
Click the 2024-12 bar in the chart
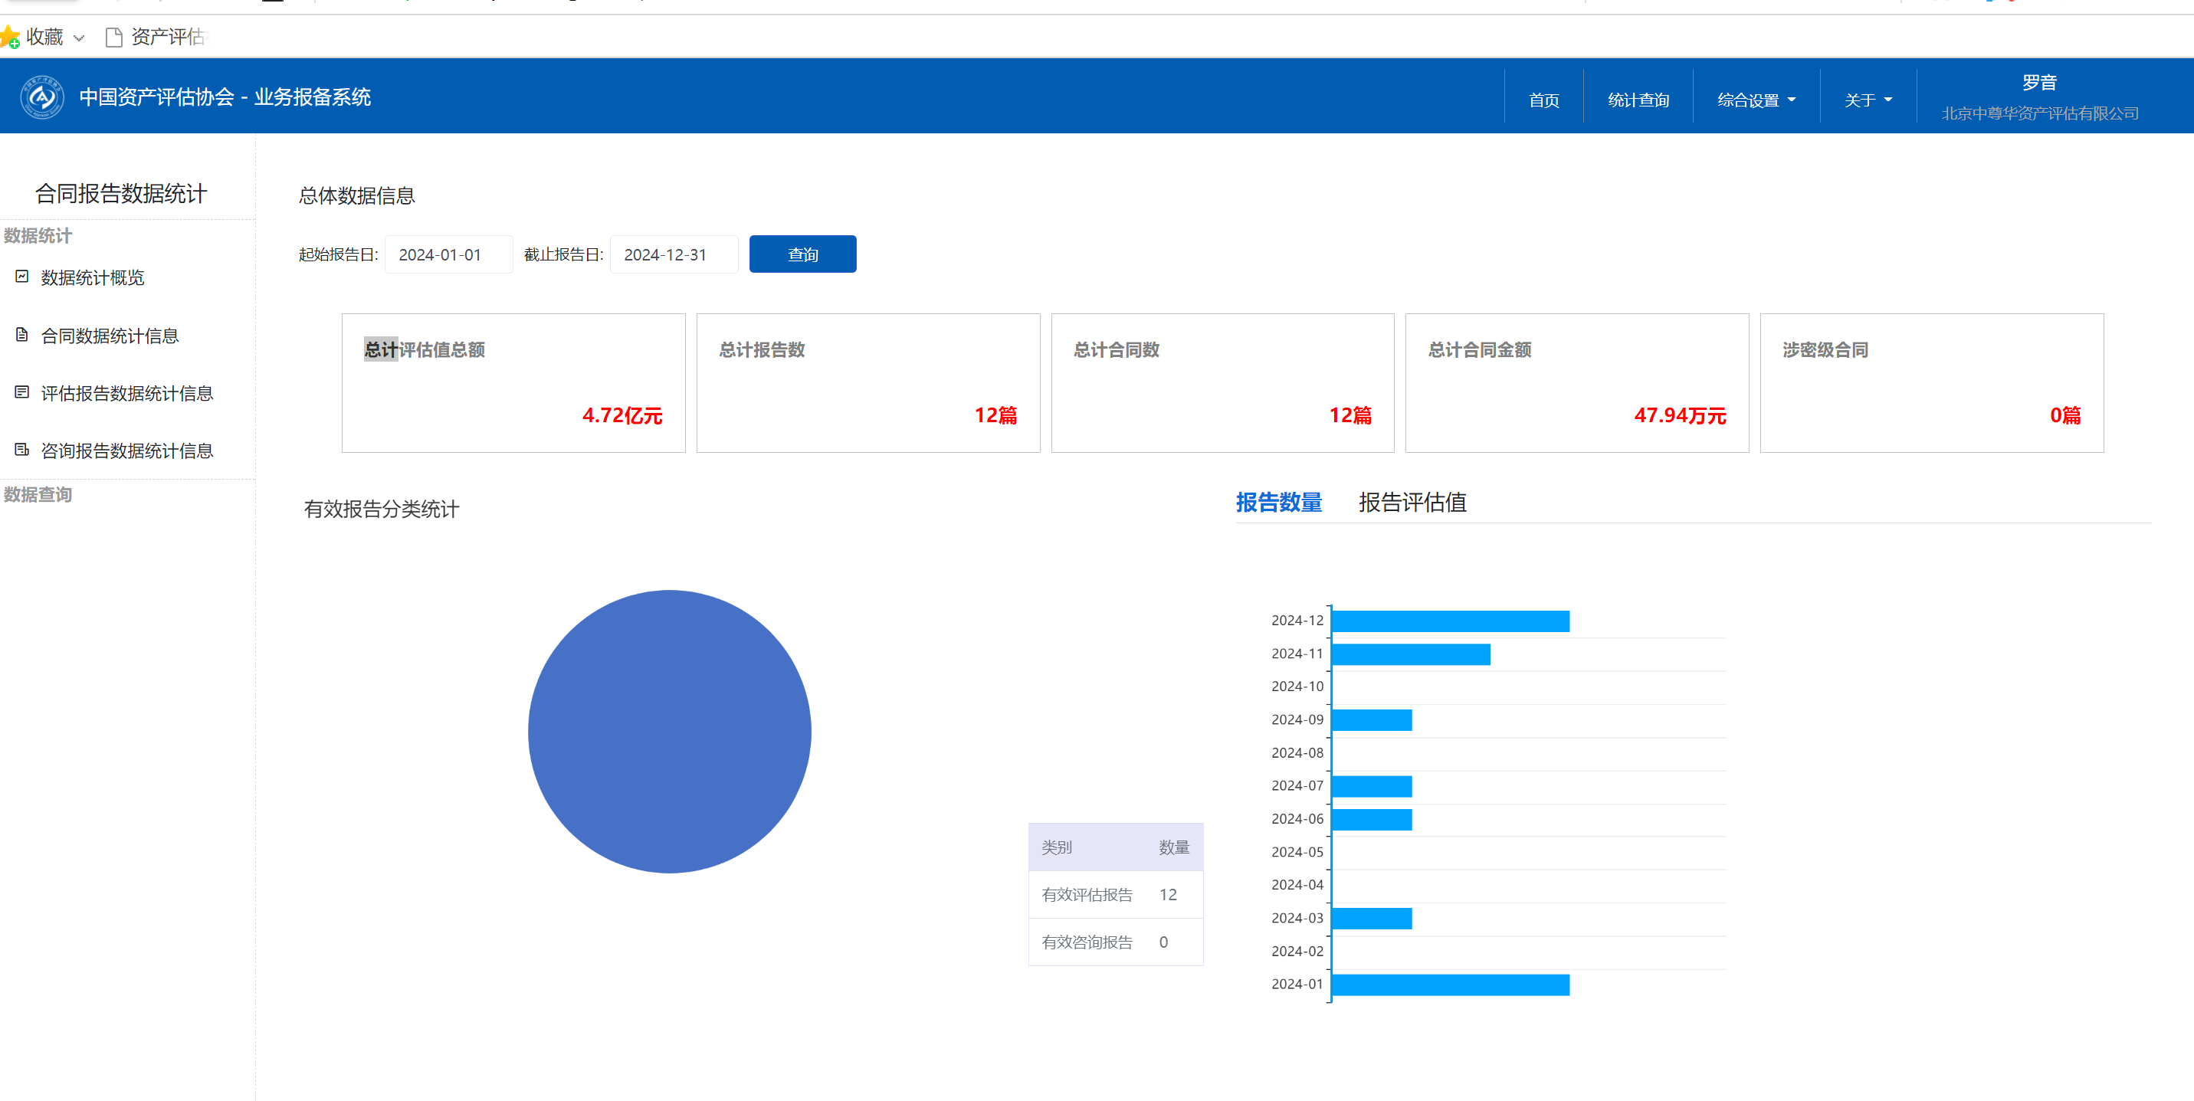pyautogui.click(x=1450, y=621)
